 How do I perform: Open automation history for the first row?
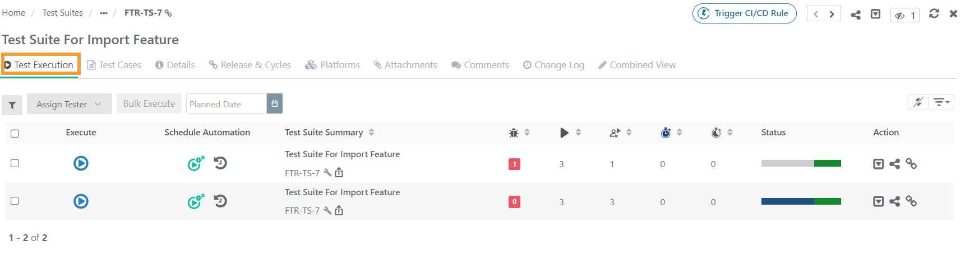click(220, 163)
